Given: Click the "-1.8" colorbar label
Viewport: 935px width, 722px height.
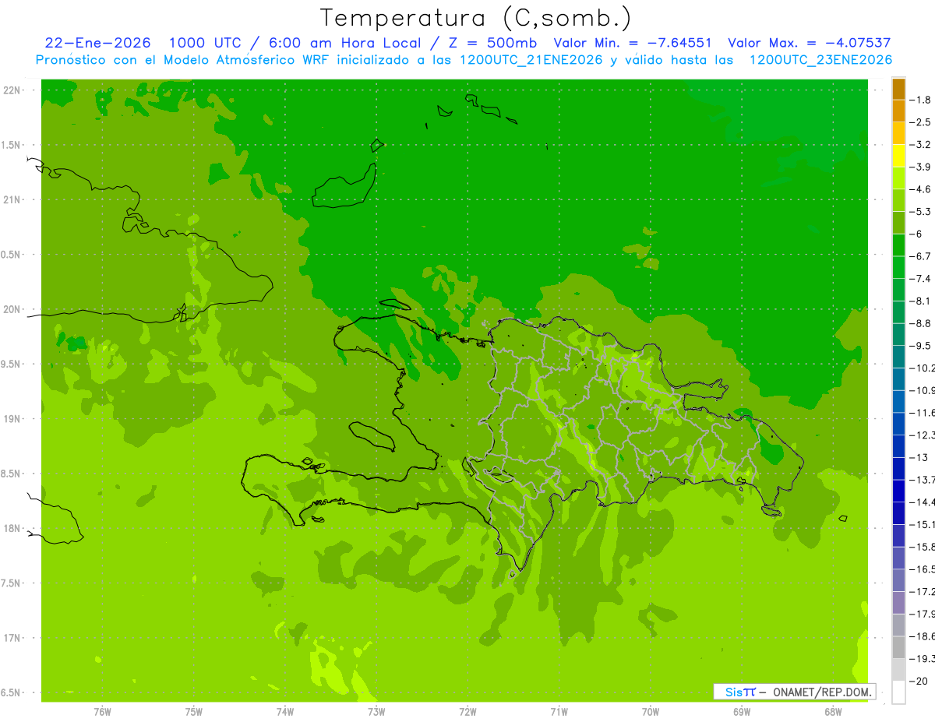Looking at the screenshot, I should coord(920,100).
